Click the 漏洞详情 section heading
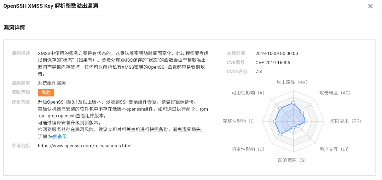Viewport: 382px width, 180px height. [14, 27]
